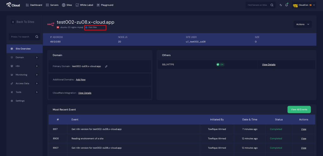Click the edit pencil icon beside primary domain
This screenshot has width=323, height=156.
(106, 66)
